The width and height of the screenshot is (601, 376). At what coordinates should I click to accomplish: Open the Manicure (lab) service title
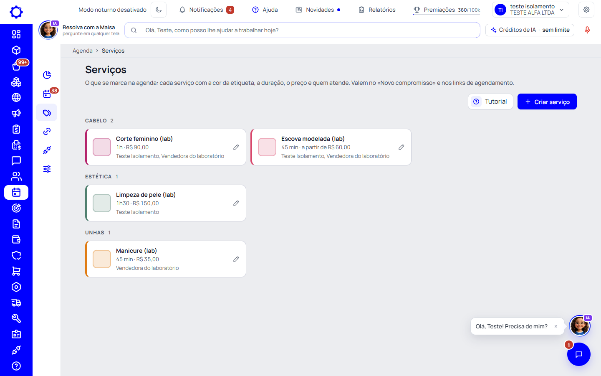[x=136, y=251]
